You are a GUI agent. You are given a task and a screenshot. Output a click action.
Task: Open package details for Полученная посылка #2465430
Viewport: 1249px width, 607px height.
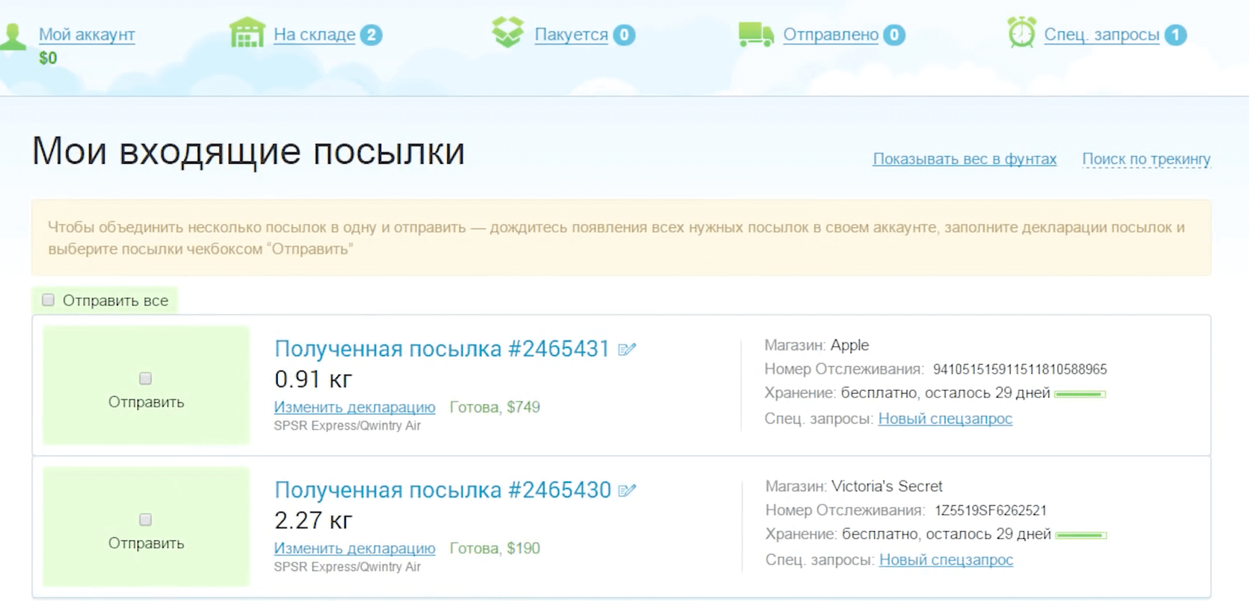443,489
